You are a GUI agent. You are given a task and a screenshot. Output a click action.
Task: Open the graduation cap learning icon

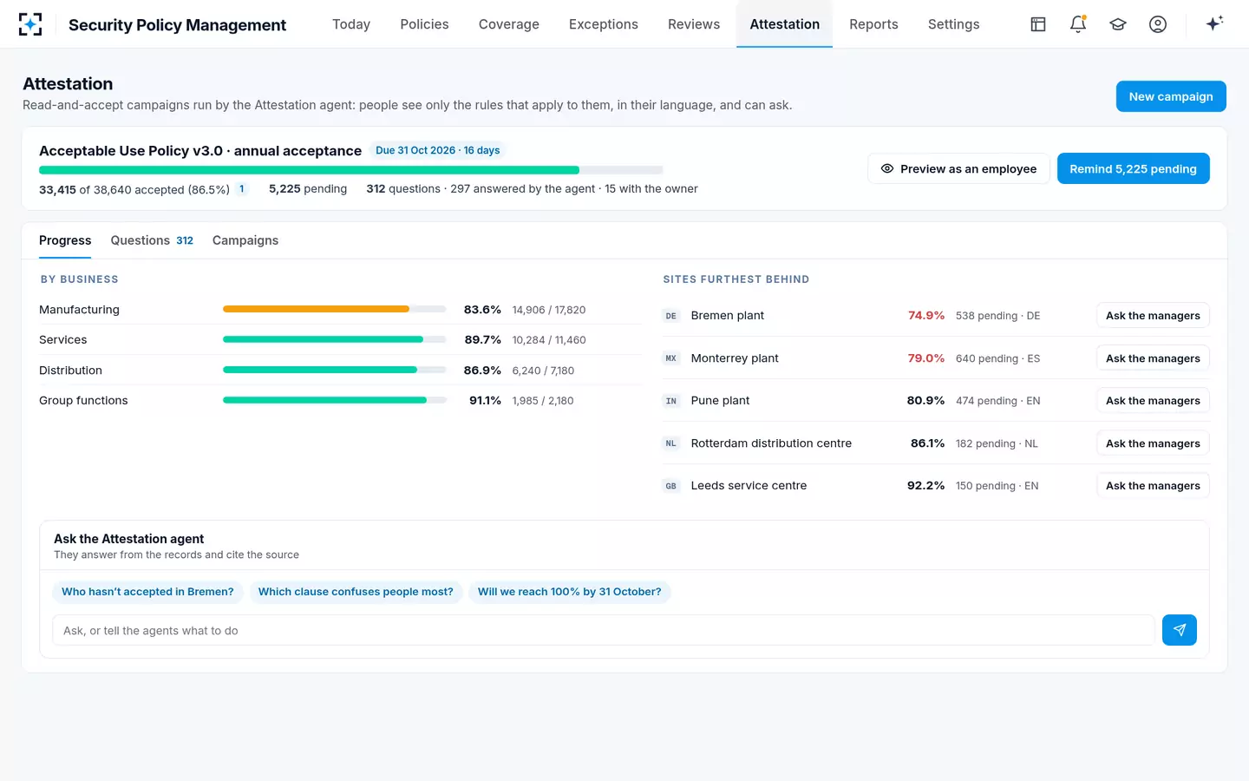pos(1118,24)
